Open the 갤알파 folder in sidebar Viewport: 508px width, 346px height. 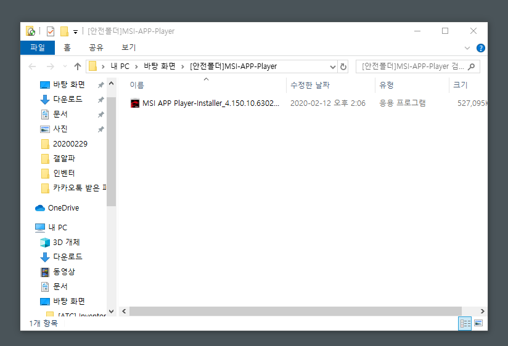[x=64, y=158]
